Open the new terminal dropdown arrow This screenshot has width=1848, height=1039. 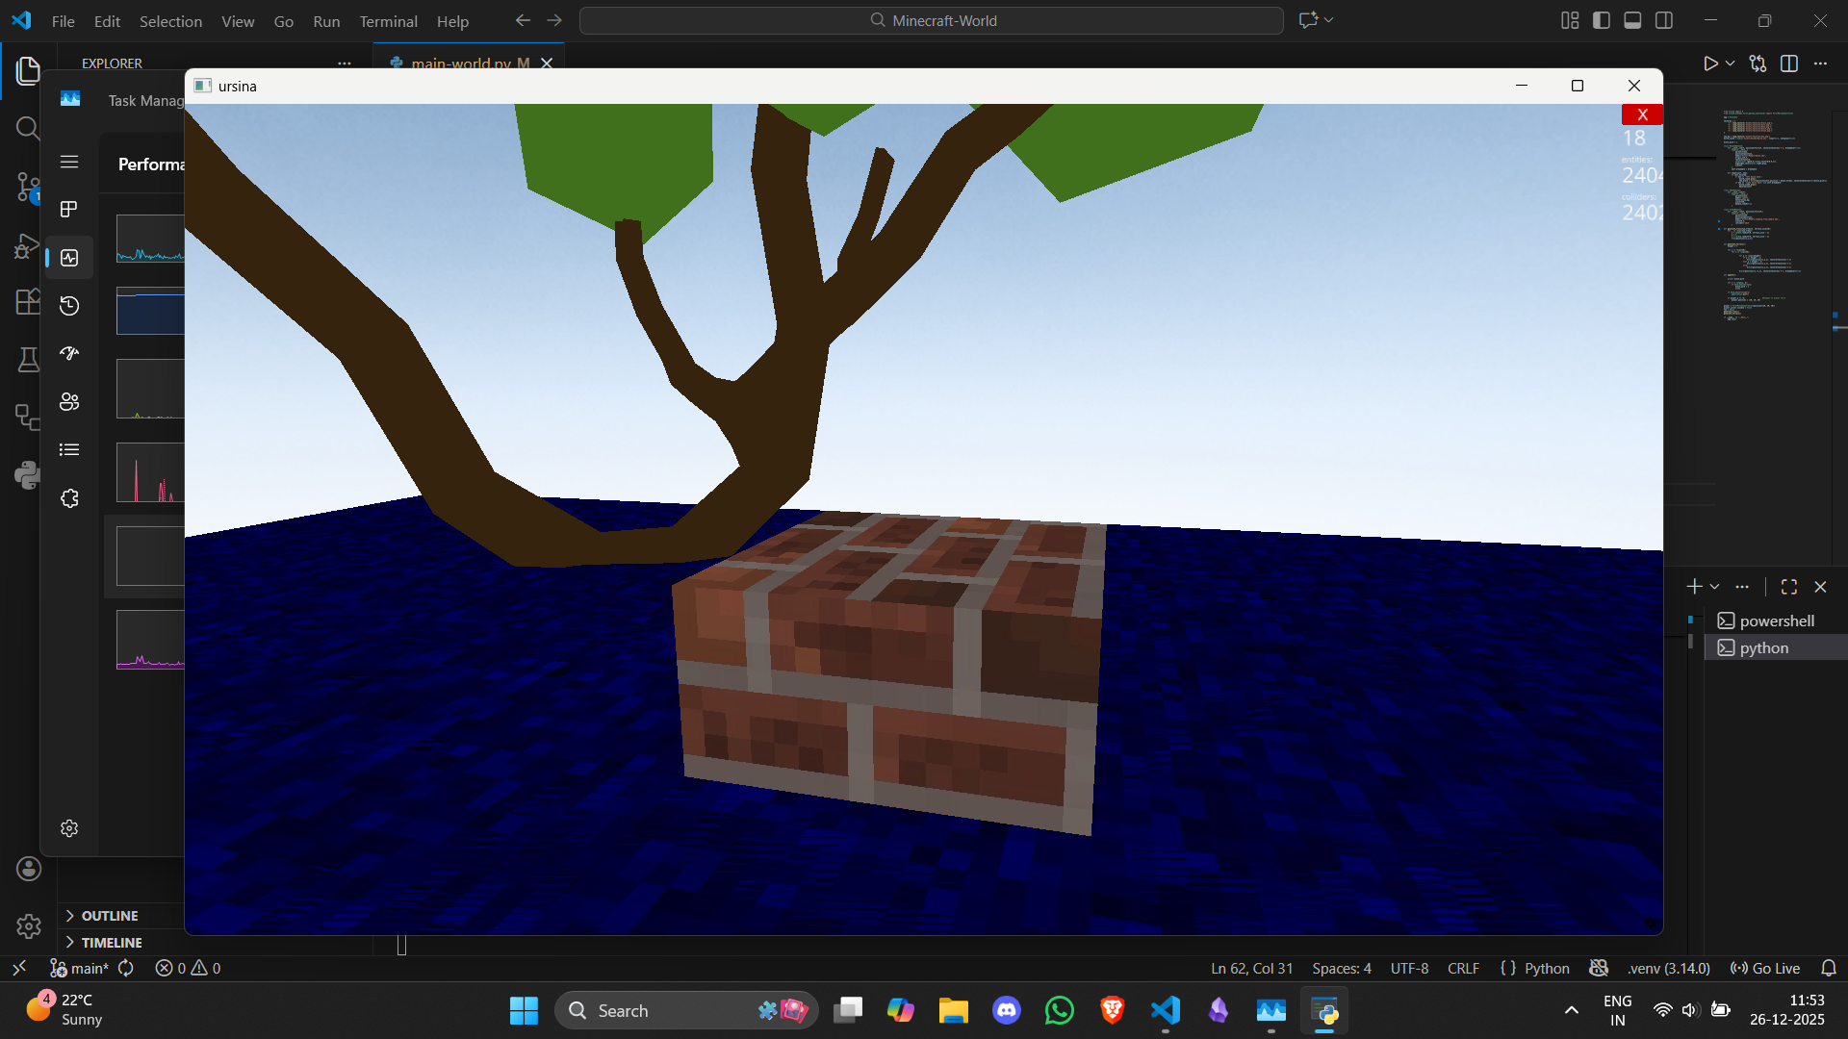tap(1716, 586)
